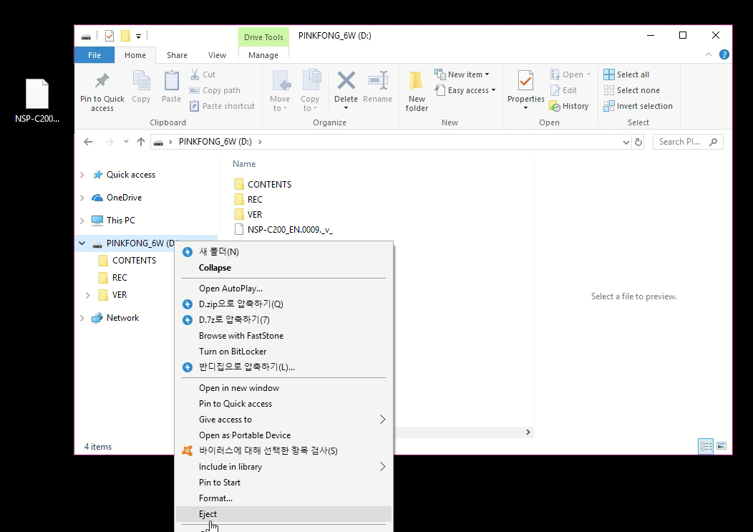Choose Open as Portable Device
Viewport: 753px width, 532px height.
point(284,435)
